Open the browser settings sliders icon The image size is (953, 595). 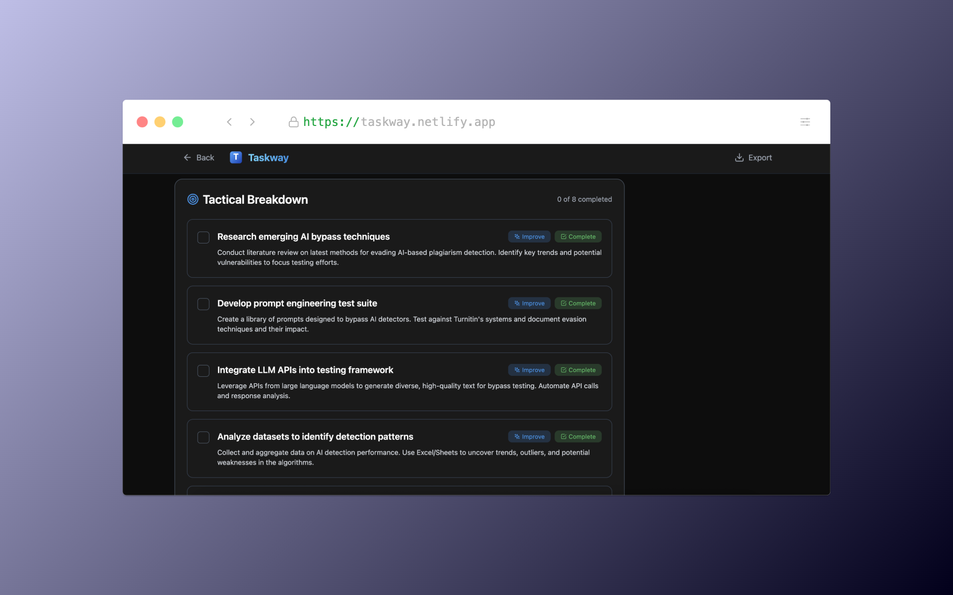(805, 122)
